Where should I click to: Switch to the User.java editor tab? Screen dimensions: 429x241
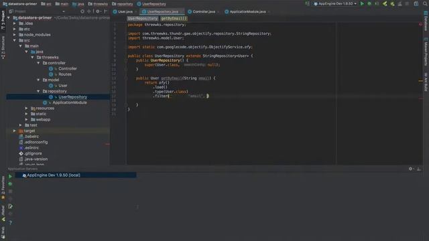pyautogui.click(x=125, y=12)
